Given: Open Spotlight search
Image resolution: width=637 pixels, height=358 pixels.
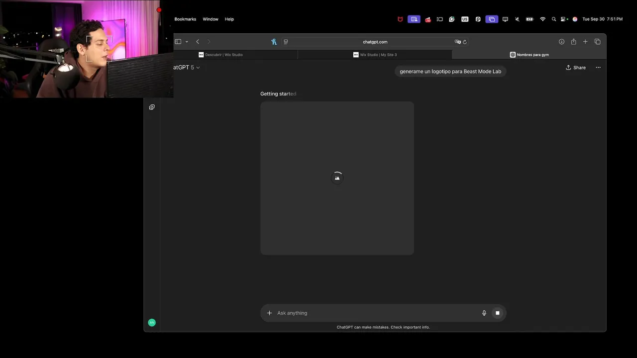Looking at the screenshot, I should [x=553, y=19].
